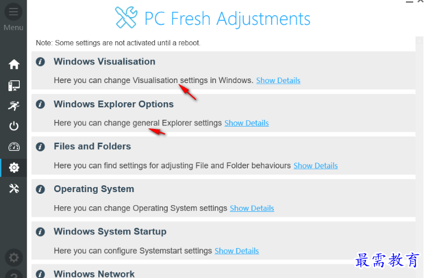
Task: Click info icon beside Windows System Startup
Action: point(40,232)
